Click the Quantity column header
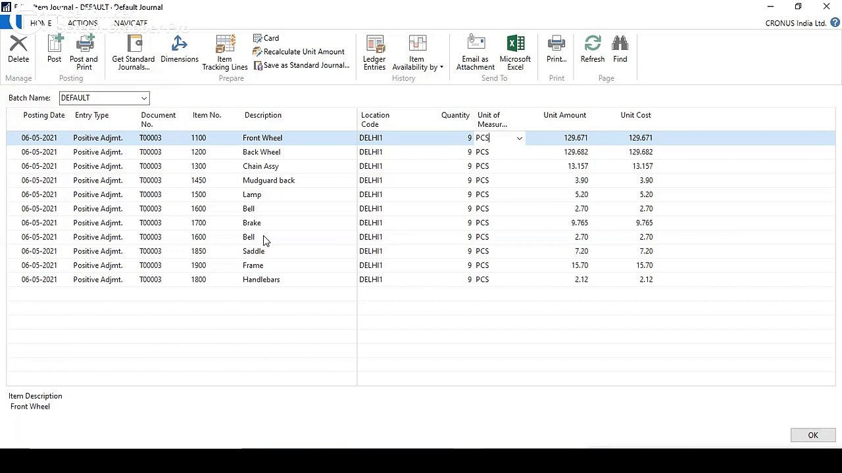Image resolution: width=842 pixels, height=473 pixels. point(455,115)
